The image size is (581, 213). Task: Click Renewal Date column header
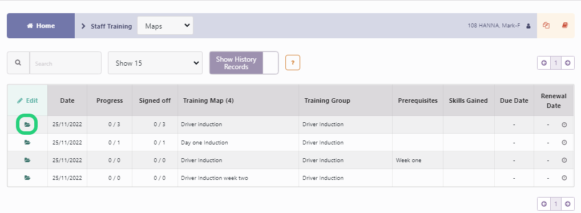coord(554,101)
